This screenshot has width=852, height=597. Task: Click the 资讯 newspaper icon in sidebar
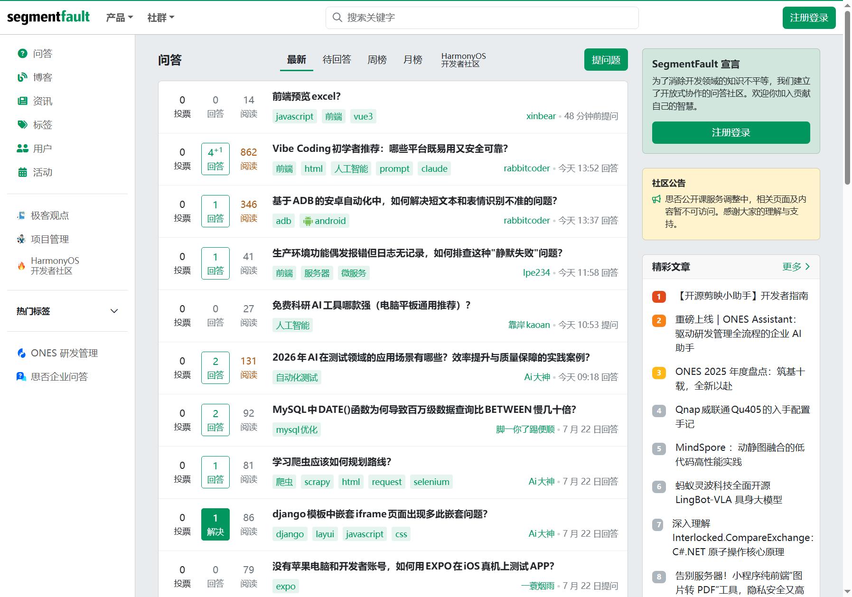pos(22,101)
